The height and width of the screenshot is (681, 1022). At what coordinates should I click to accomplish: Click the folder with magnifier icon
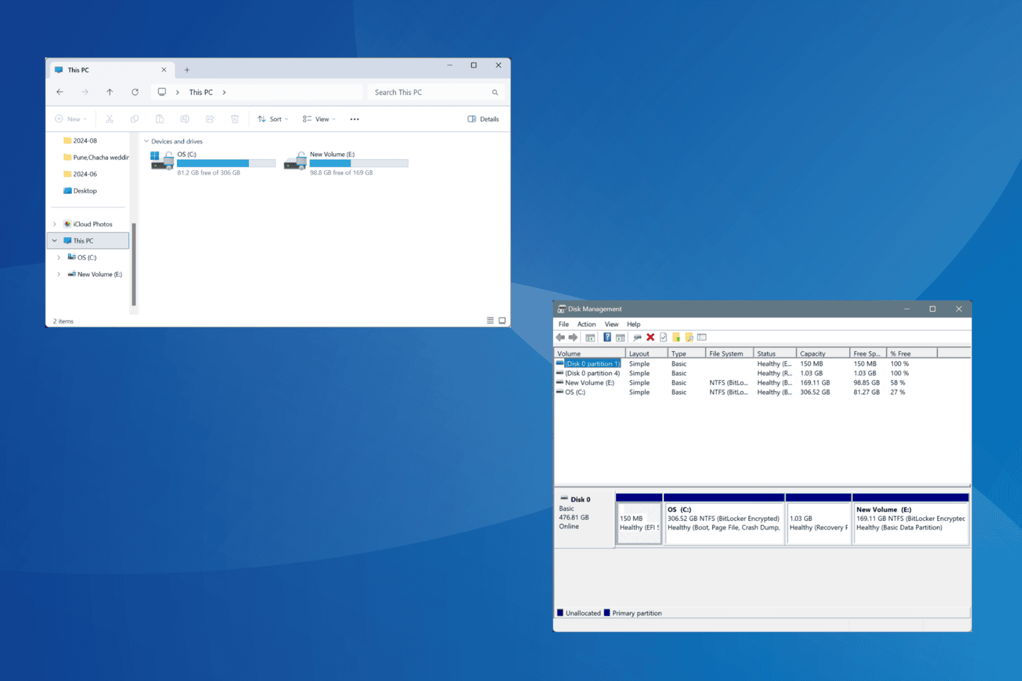point(689,337)
